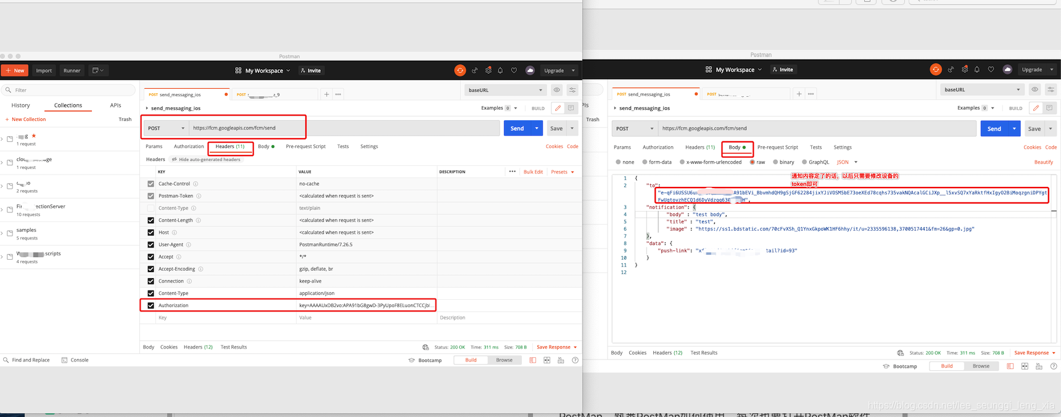Click the request URL field in right window
Image resolution: width=1061 pixels, height=417 pixels.
[817, 128]
